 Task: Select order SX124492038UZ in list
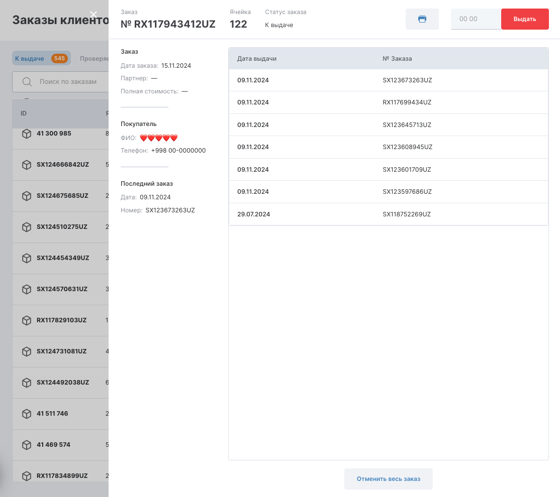click(63, 382)
